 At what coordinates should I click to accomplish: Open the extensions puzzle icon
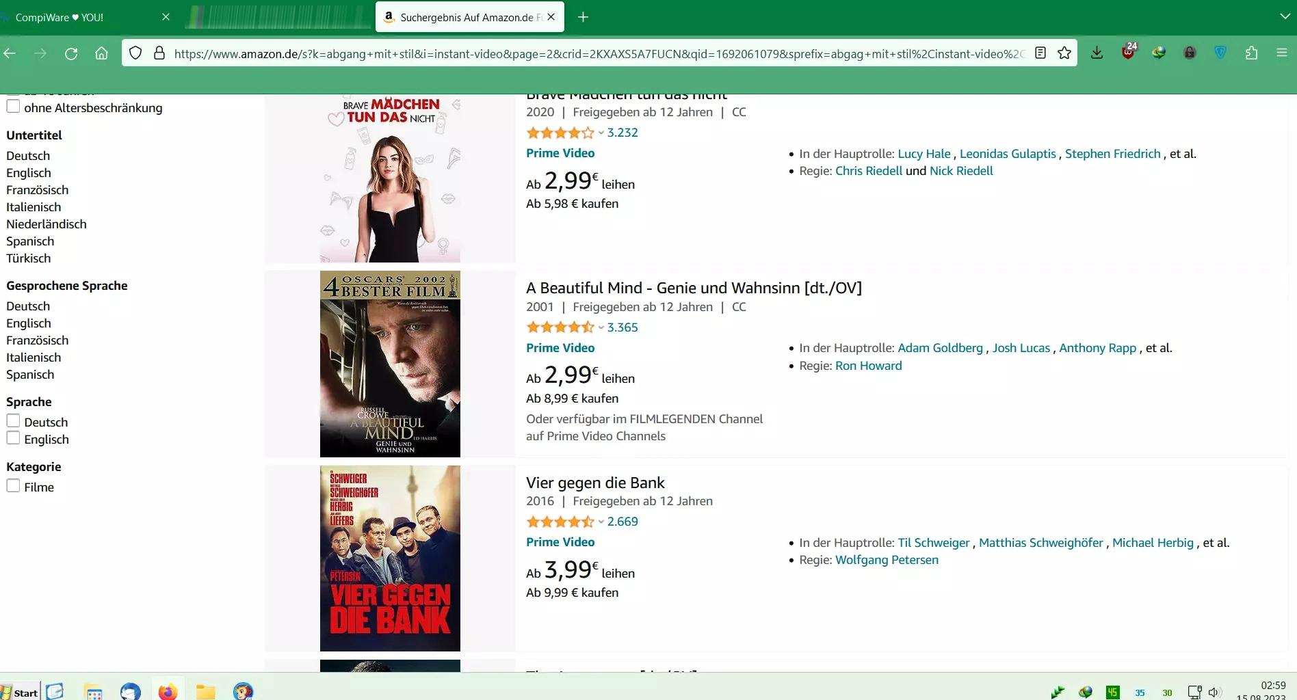click(1251, 53)
